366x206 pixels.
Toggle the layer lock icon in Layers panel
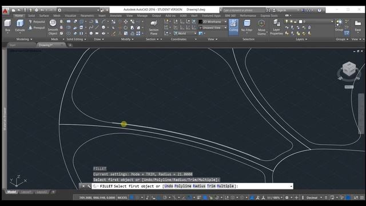[x=296, y=22]
